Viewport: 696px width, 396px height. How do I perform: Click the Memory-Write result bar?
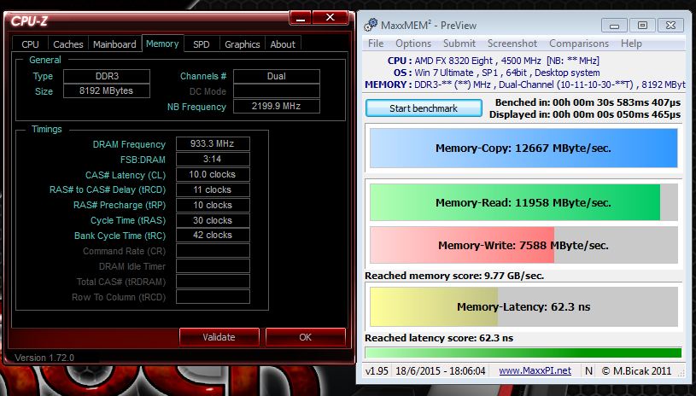pyautogui.click(x=523, y=245)
